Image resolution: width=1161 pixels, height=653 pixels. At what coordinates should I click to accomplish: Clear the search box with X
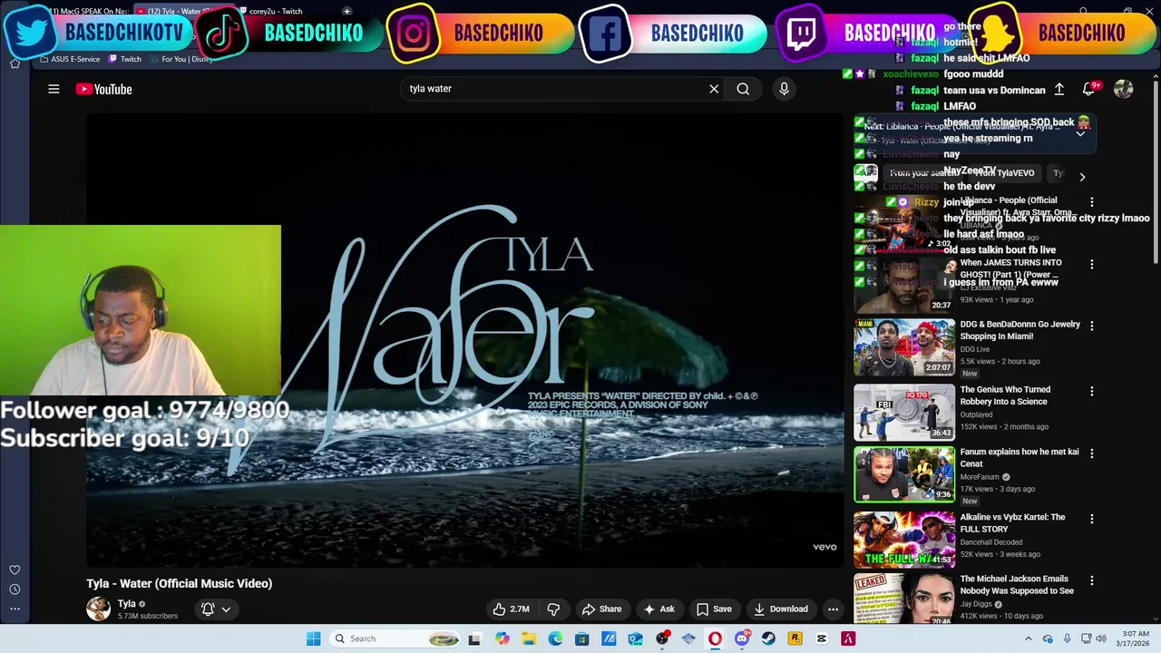coord(714,89)
